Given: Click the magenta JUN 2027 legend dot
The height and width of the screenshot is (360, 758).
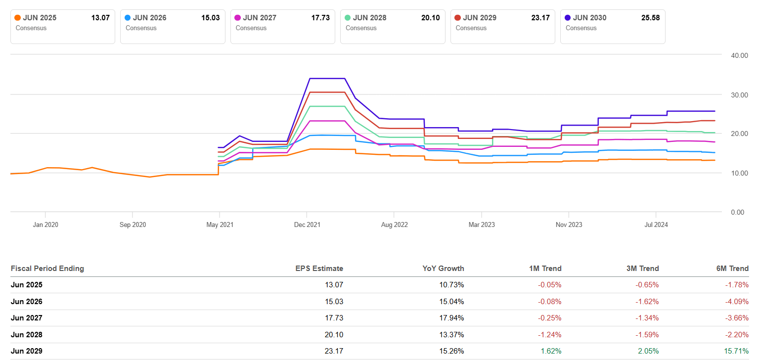Looking at the screenshot, I should tap(238, 18).
